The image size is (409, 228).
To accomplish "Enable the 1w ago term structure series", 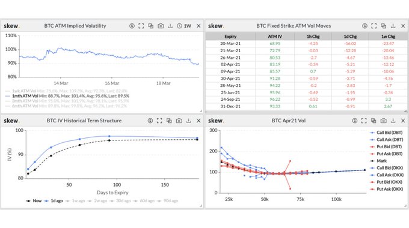I will click(x=75, y=200).
